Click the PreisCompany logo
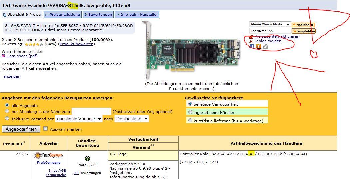This screenshot has height=179, width=350. (x=49, y=156)
